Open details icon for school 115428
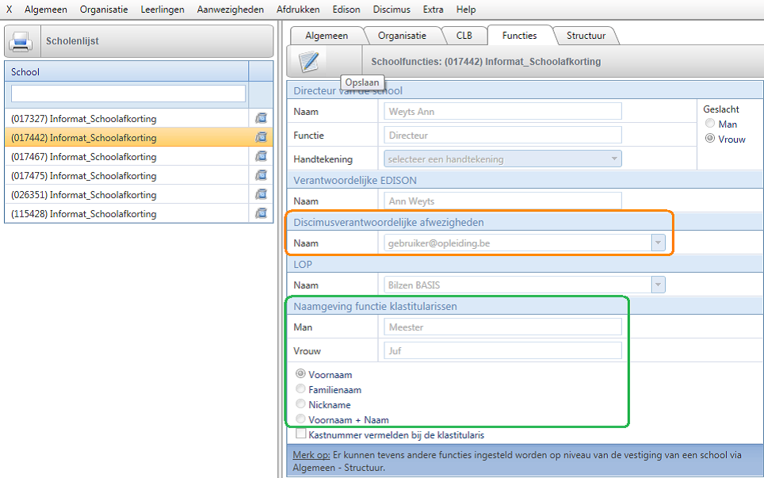764x478 pixels. 262,213
